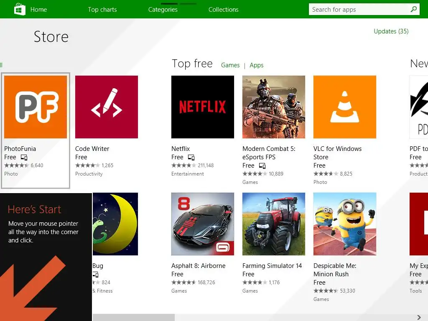The width and height of the screenshot is (428, 321).
Task: Click the Entertainment category under Netflix
Action: point(188,174)
